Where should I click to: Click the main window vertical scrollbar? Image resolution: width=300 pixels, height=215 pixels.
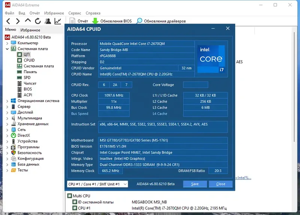(x=294, y=87)
